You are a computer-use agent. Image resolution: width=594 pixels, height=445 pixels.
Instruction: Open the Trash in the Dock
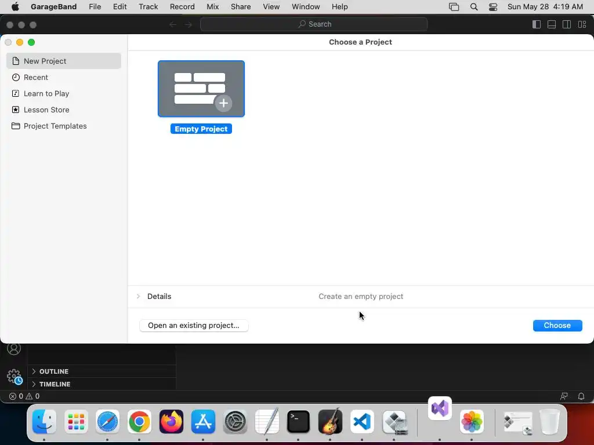[550, 422]
